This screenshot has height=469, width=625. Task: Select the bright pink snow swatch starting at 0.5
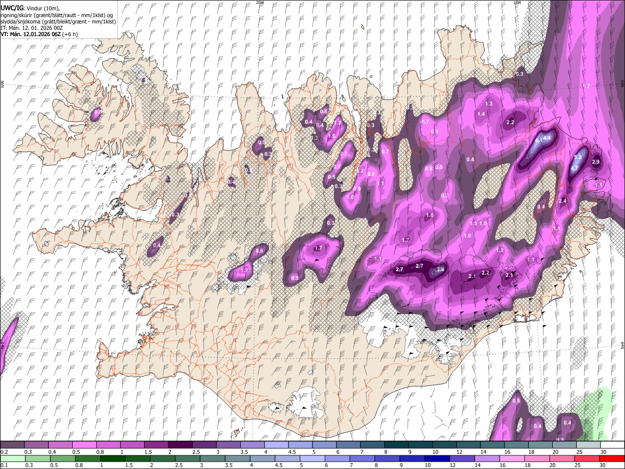pos(84,445)
